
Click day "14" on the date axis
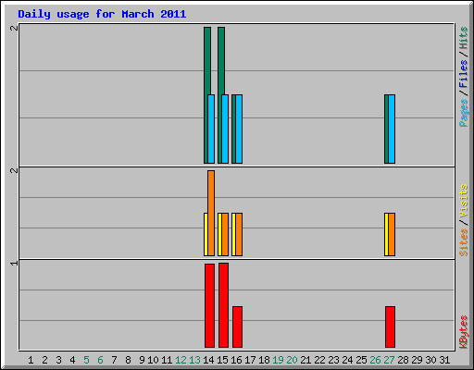208,360
